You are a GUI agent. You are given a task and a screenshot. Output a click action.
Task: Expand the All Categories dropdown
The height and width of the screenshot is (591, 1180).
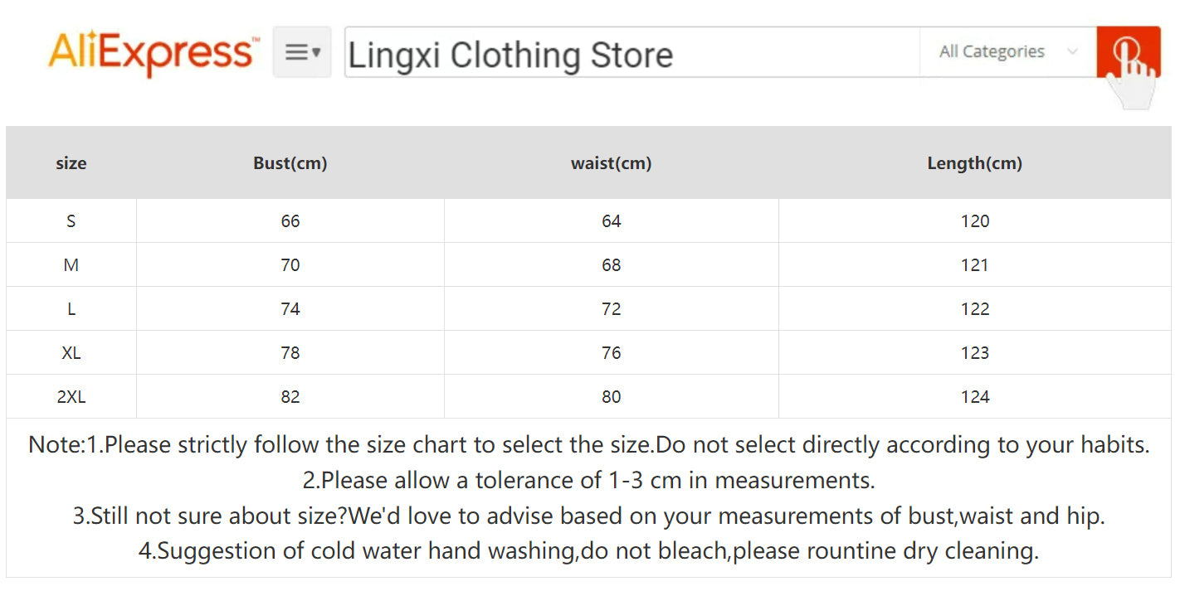[1007, 51]
